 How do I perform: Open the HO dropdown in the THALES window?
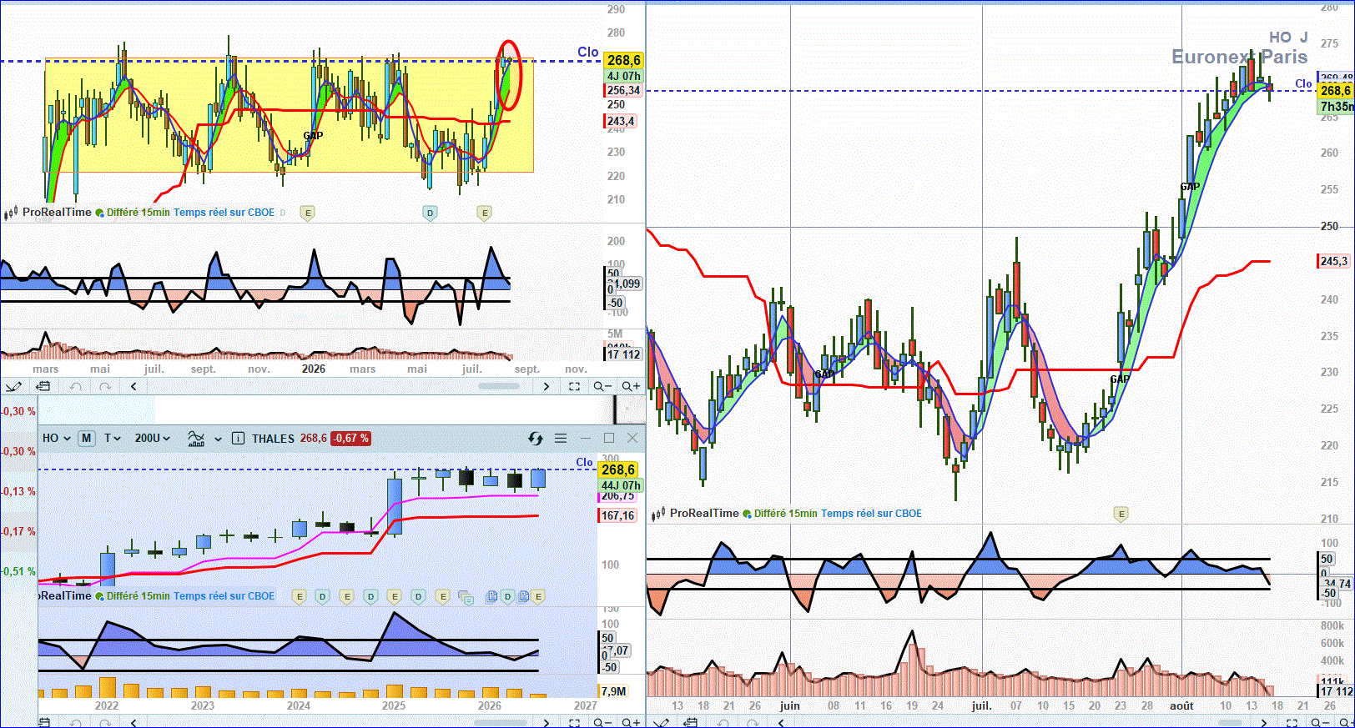[x=57, y=438]
